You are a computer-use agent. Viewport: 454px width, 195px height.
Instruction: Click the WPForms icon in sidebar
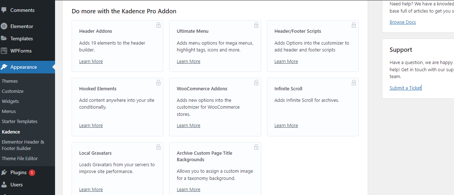pos(4,51)
